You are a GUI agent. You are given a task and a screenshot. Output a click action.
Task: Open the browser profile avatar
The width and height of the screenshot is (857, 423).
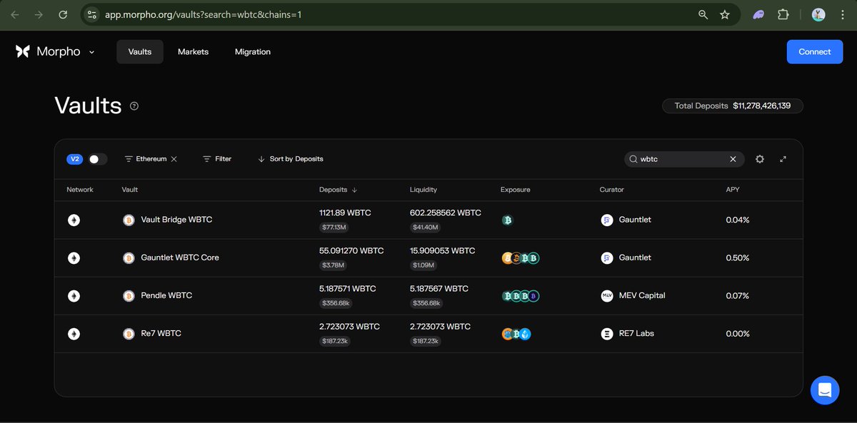tap(818, 14)
